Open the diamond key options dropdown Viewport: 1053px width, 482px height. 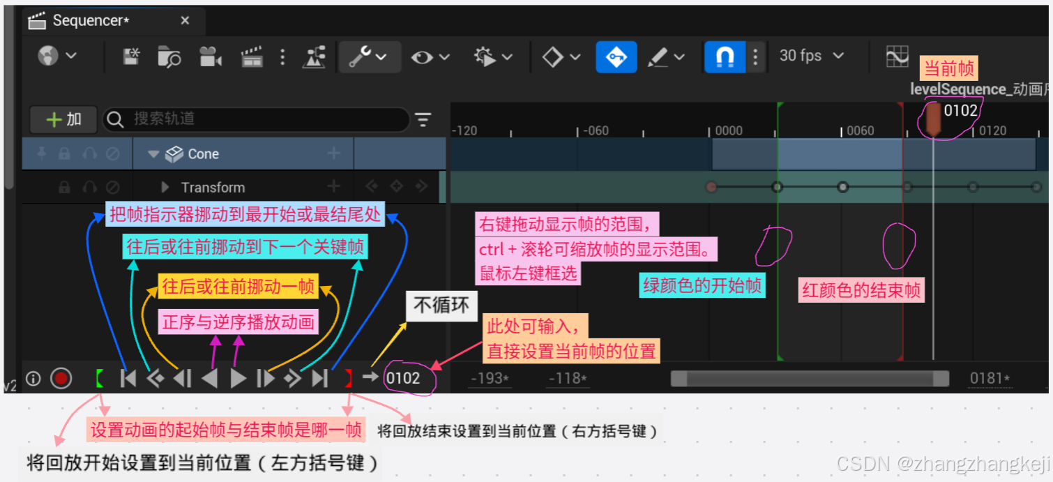[x=561, y=57]
